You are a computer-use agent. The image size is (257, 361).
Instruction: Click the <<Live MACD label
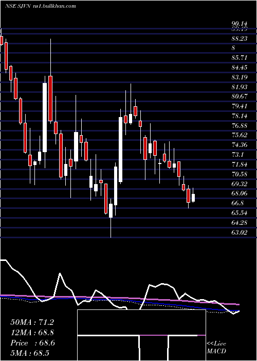tap(216, 347)
